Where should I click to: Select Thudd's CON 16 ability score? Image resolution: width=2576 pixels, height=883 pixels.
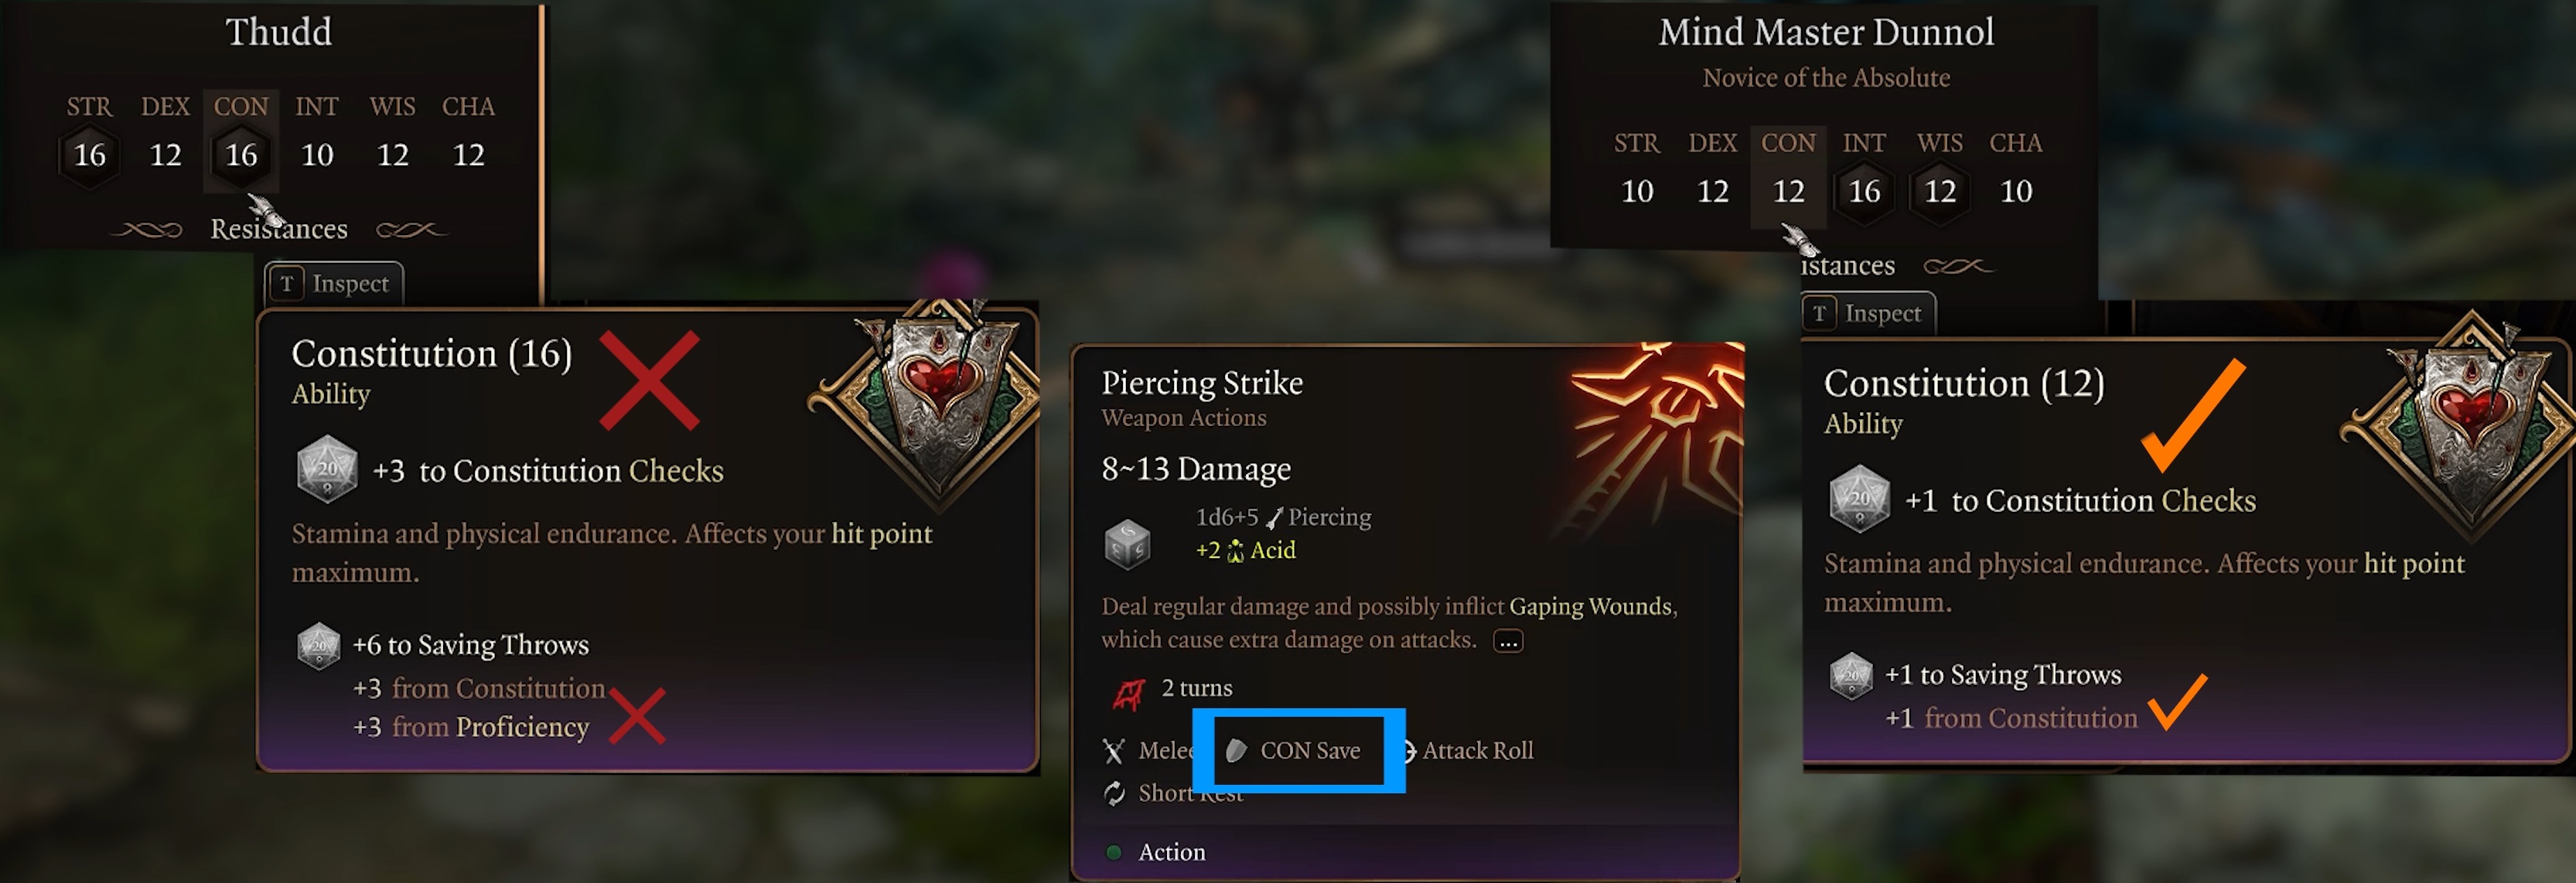241,155
